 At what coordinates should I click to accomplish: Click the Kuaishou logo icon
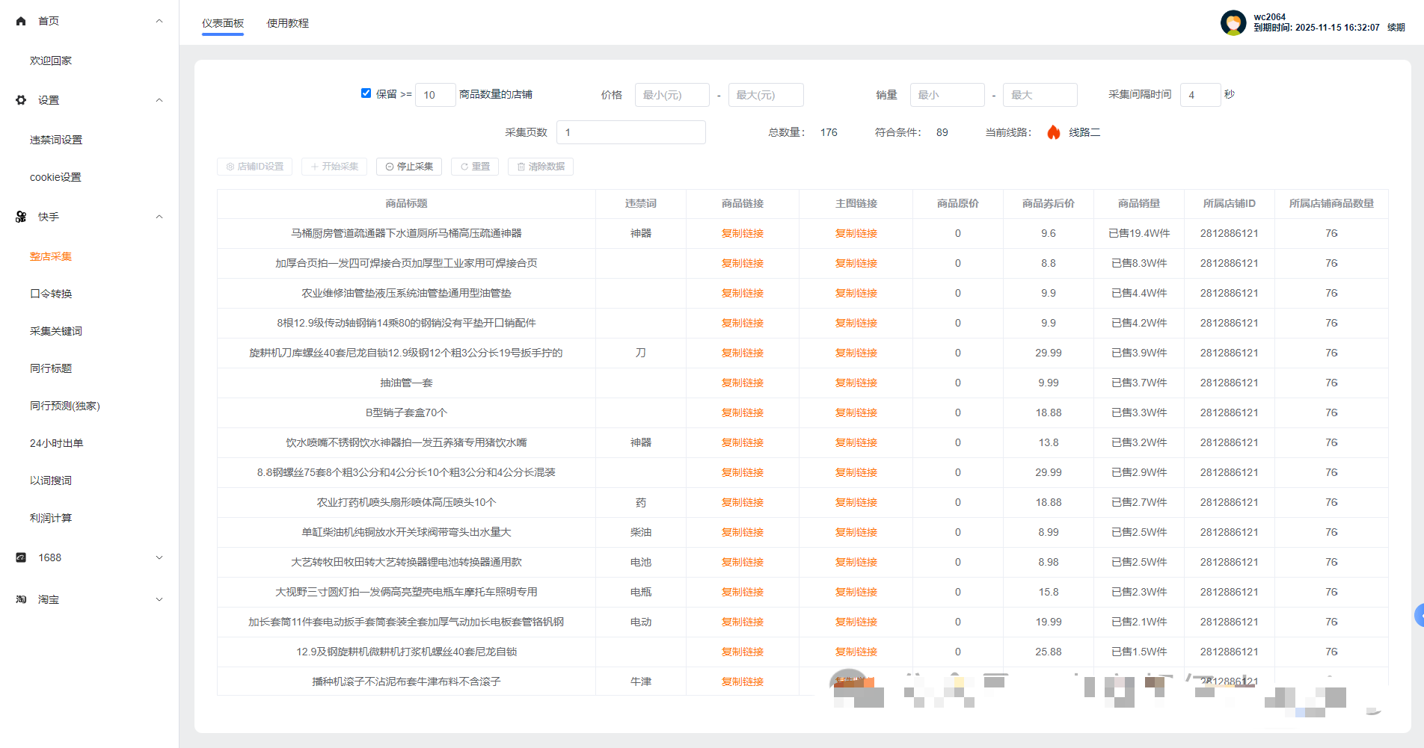point(21,217)
